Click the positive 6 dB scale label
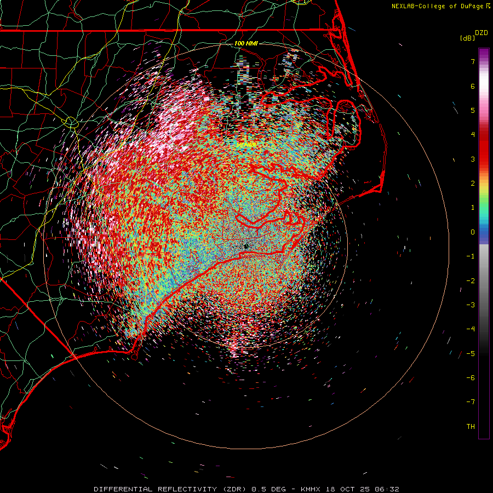The width and height of the screenshot is (493, 493). pyautogui.click(x=473, y=86)
